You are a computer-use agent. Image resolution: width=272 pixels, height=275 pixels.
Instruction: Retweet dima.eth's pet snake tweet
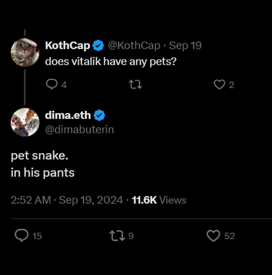tap(117, 236)
